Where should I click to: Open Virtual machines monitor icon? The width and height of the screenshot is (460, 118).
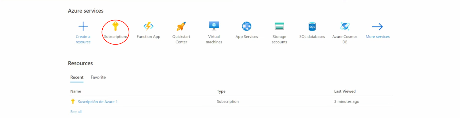214,26
